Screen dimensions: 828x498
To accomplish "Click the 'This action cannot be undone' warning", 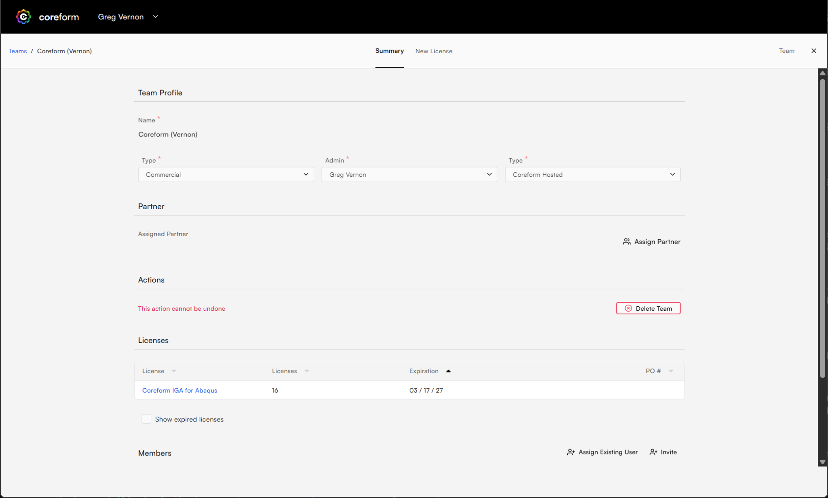I will [182, 308].
